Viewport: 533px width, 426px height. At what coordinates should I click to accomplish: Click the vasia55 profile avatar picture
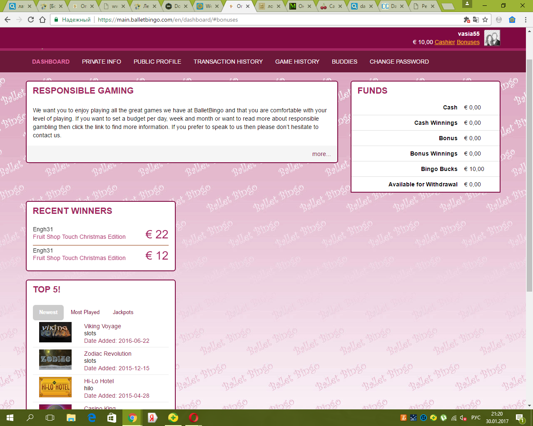tap(492, 38)
